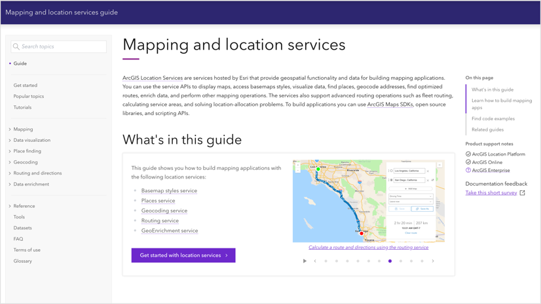Select the ninth carousel dot

pyautogui.click(x=411, y=261)
